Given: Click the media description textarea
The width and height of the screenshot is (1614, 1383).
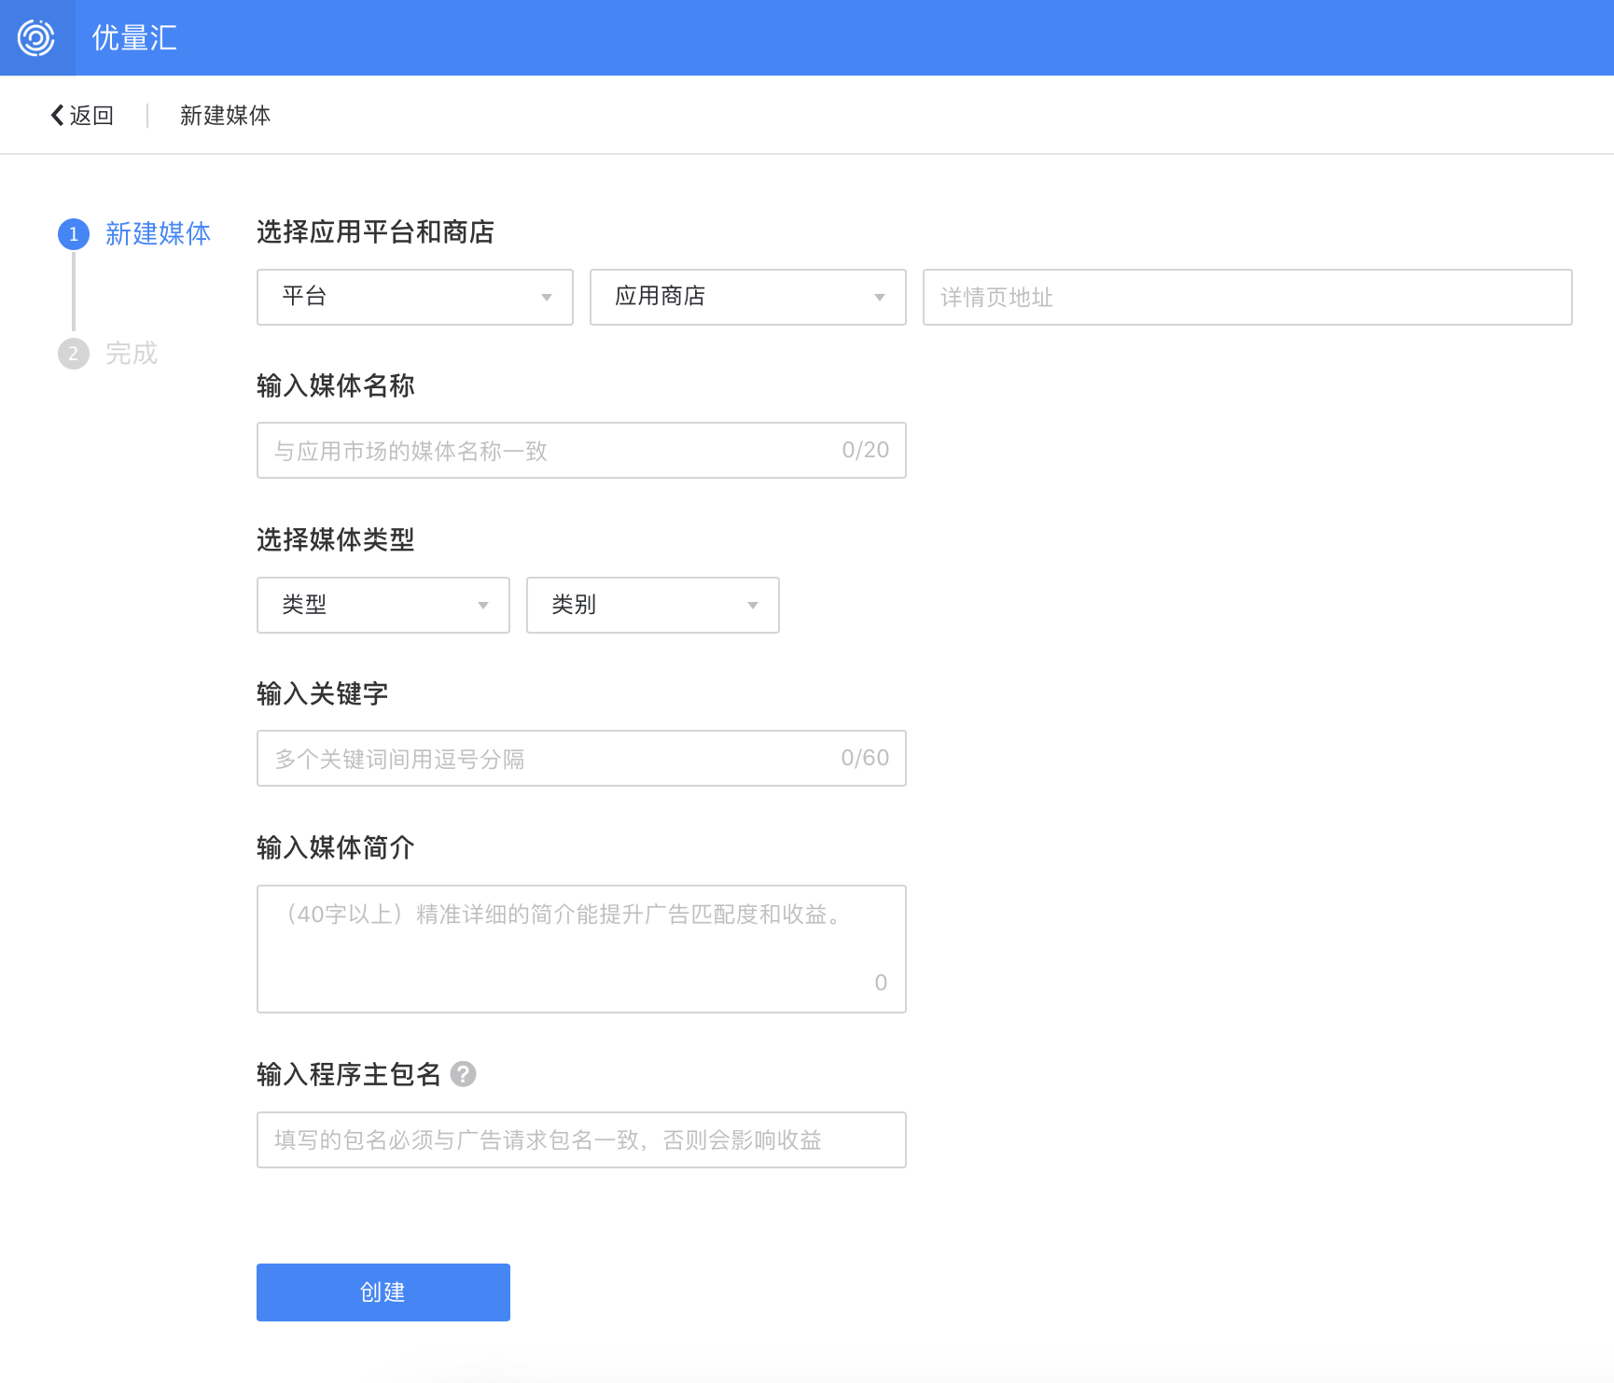Looking at the screenshot, I should (x=581, y=949).
